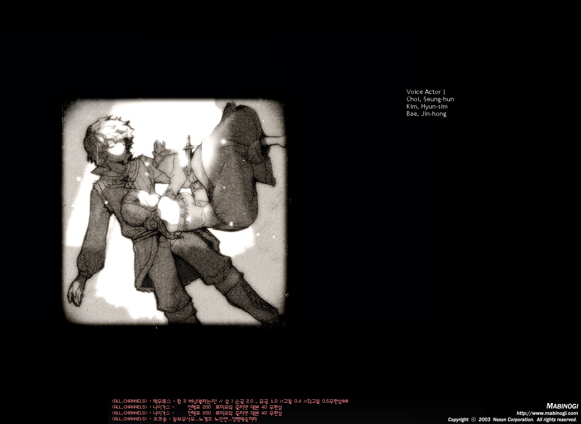Click the first 나이가스 chat message
This screenshot has width=581, height=424.
click(x=234, y=407)
